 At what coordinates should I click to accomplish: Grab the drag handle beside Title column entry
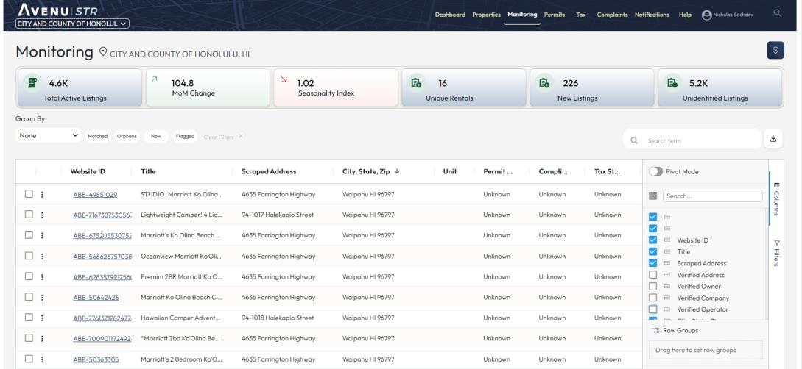[667, 251]
